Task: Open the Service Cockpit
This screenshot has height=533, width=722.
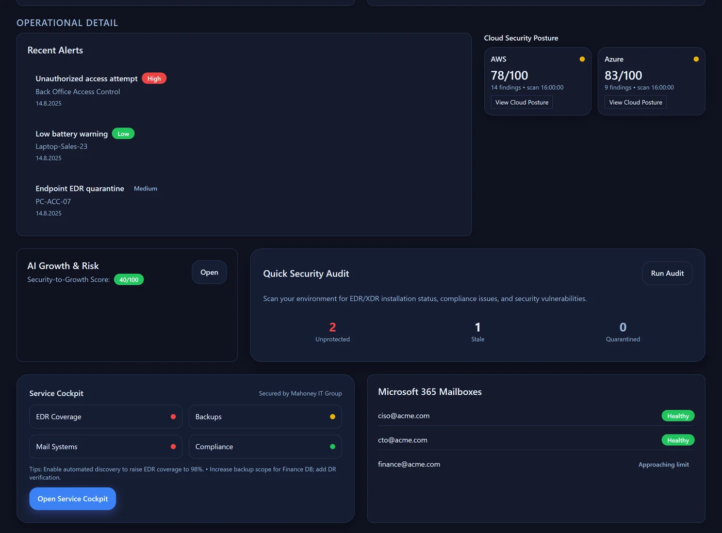Action: pos(72,498)
